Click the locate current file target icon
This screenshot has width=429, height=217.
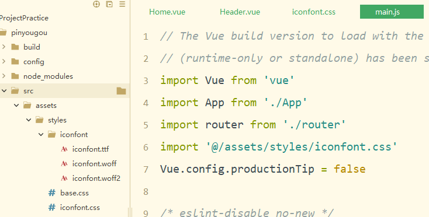[x=96, y=4]
